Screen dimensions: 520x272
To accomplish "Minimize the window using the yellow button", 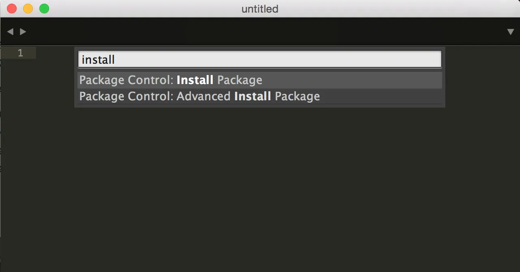I will coord(28,9).
